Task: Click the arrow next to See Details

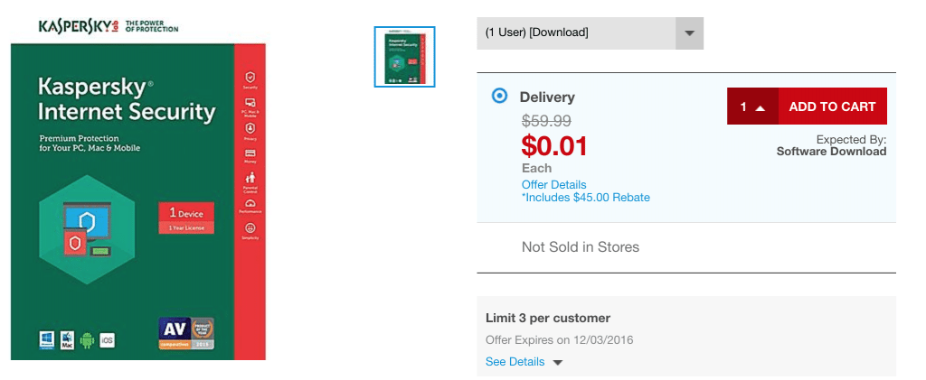Action: [557, 362]
